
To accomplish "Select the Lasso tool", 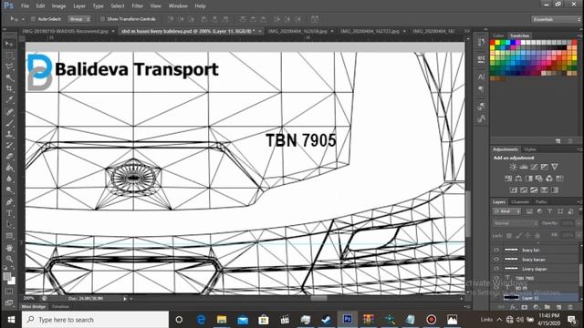I will pos(9,67).
